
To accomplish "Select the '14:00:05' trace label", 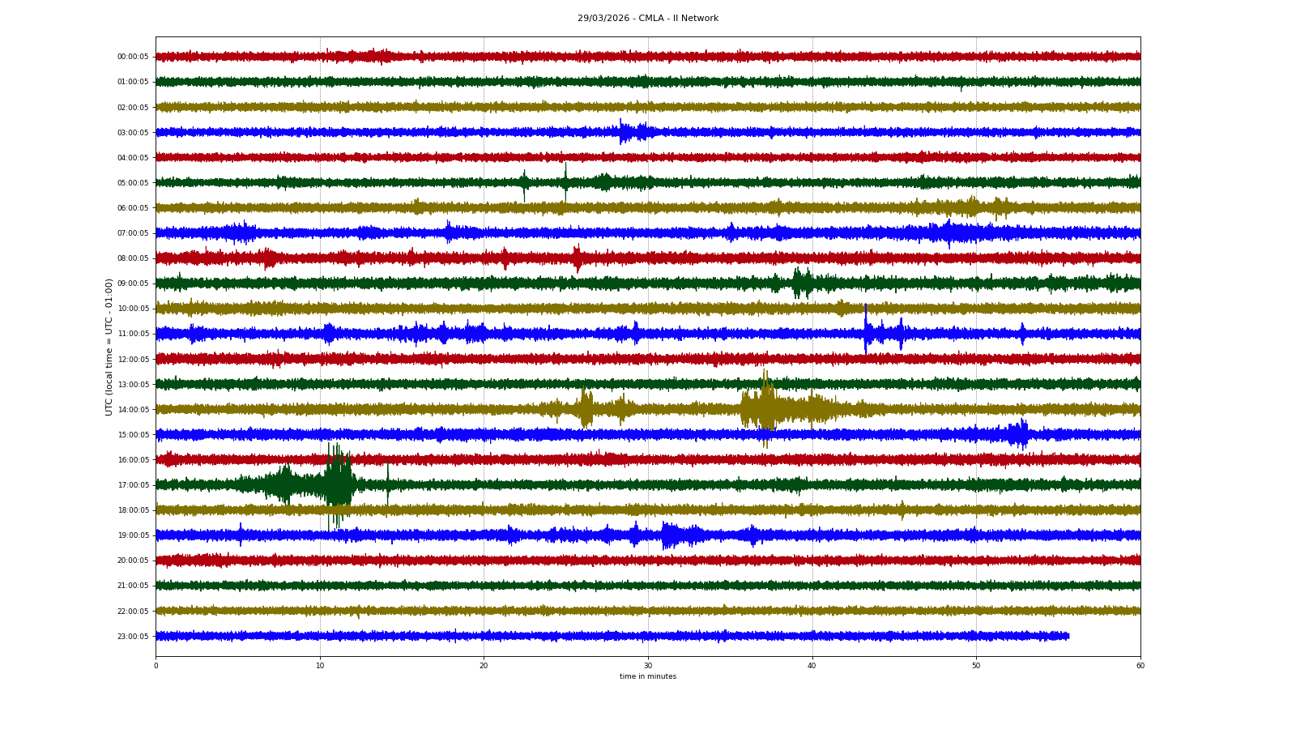I will (133, 410).
